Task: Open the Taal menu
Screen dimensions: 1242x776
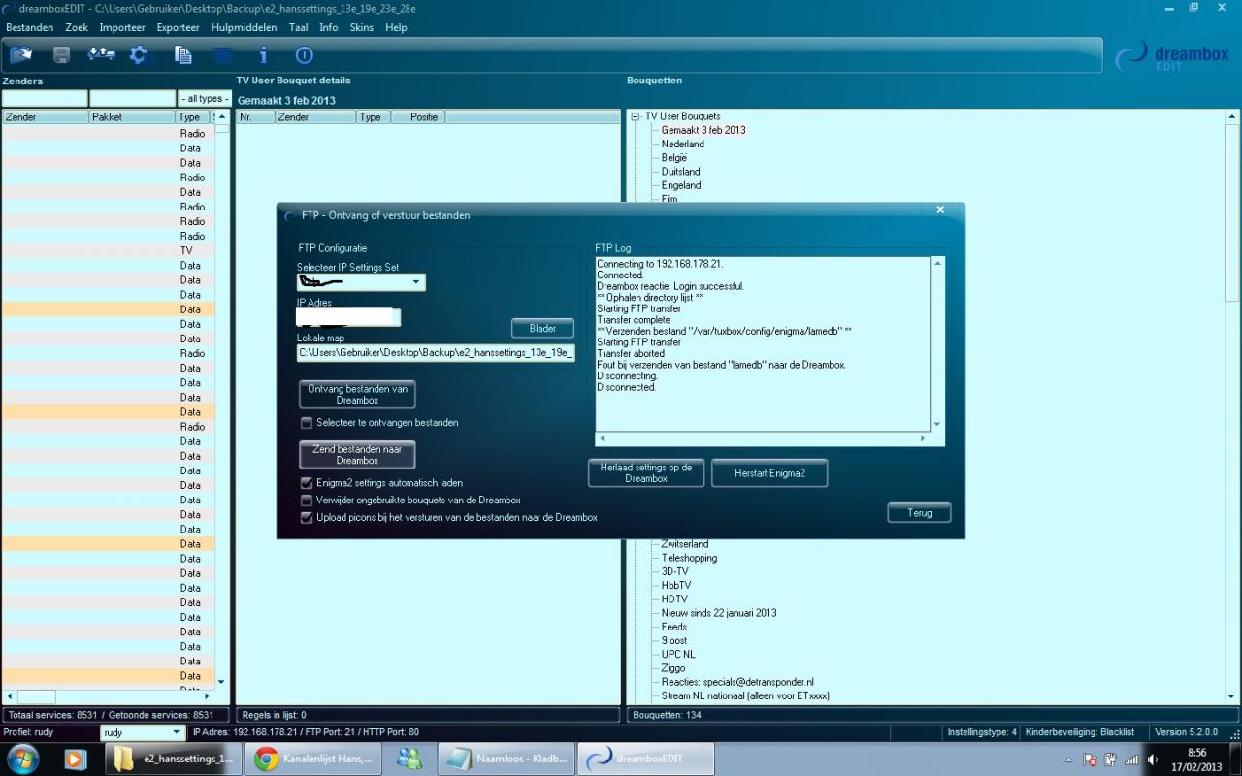Action: click(x=298, y=27)
